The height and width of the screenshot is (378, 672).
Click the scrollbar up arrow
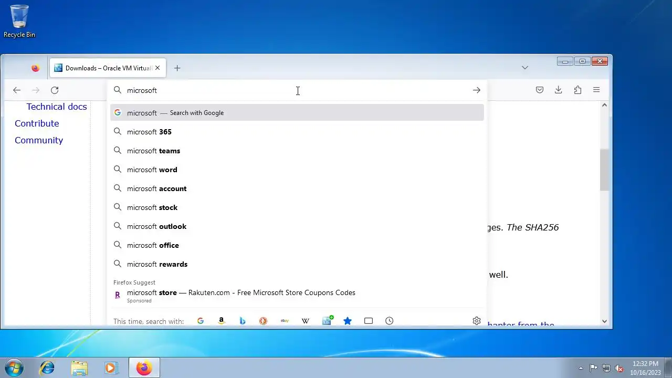604,105
